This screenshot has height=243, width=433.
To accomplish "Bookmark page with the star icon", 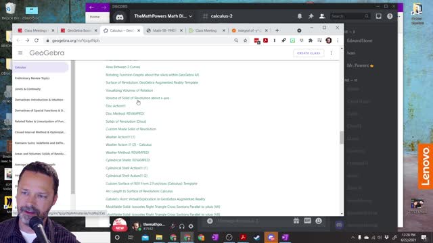I will click(x=245, y=40).
